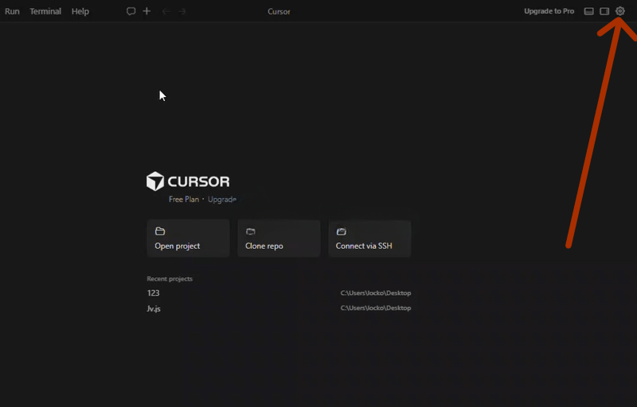
Task: Click the Upgrade link beside Free Plan
Action: (x=222, y=199)
